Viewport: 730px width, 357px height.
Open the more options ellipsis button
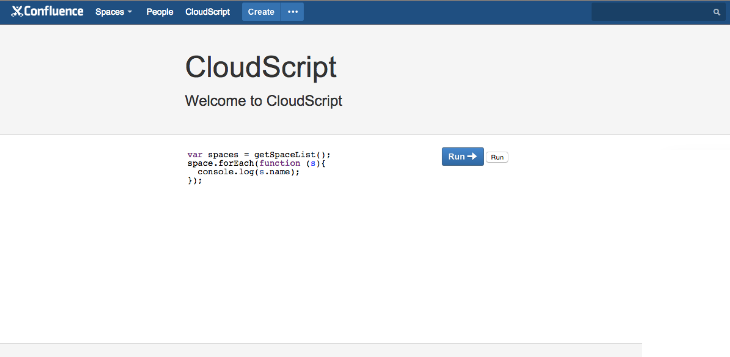[x=293, y=12]
